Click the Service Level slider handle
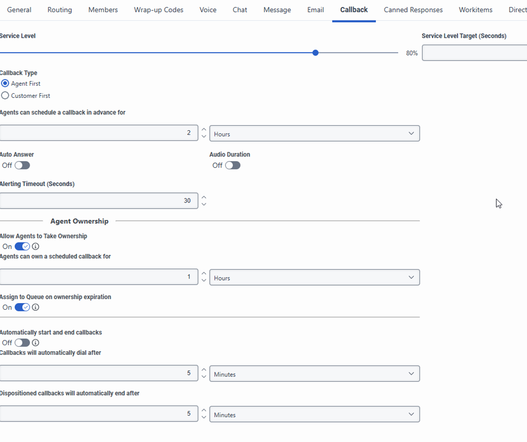The height and width of the screenshot is (442, 527). click(315, 53)
